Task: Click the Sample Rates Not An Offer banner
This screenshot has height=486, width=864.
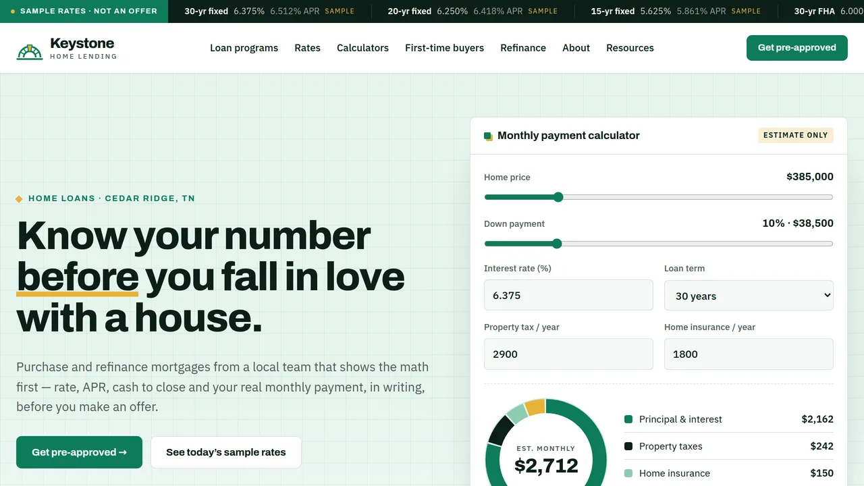Action: [84, 11]
